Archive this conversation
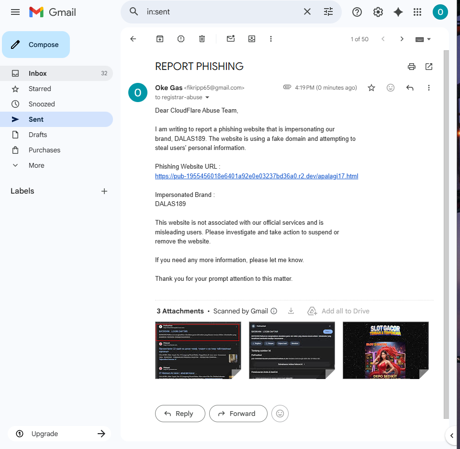Viewport: 460px width, 449px height. (x=159, y=39)
